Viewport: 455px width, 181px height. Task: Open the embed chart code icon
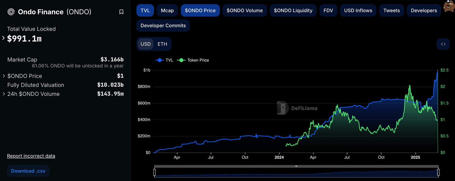pyautogui.click(x=443, y=44)
